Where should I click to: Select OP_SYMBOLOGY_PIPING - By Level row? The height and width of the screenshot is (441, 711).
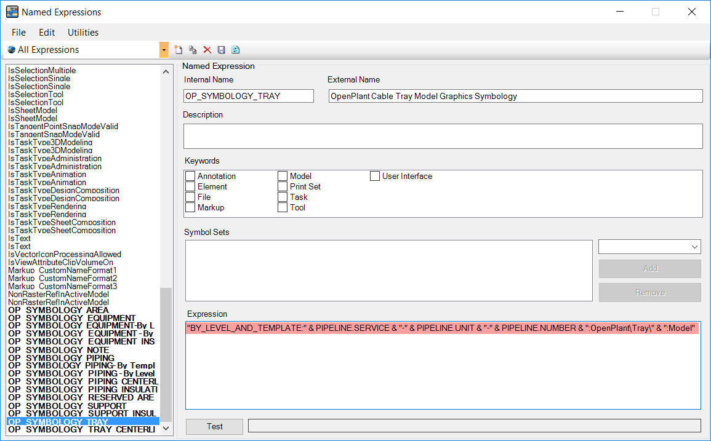[82, 373]
